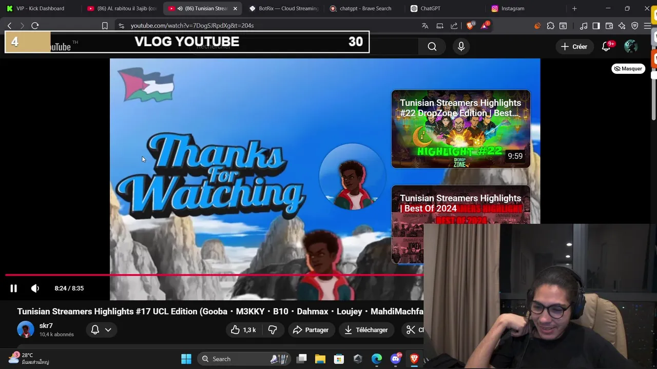Pause the video with the pause button

click(14, 289)
